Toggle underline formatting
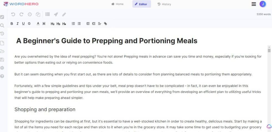Screen dimensions: 272x132 point(23,24)
